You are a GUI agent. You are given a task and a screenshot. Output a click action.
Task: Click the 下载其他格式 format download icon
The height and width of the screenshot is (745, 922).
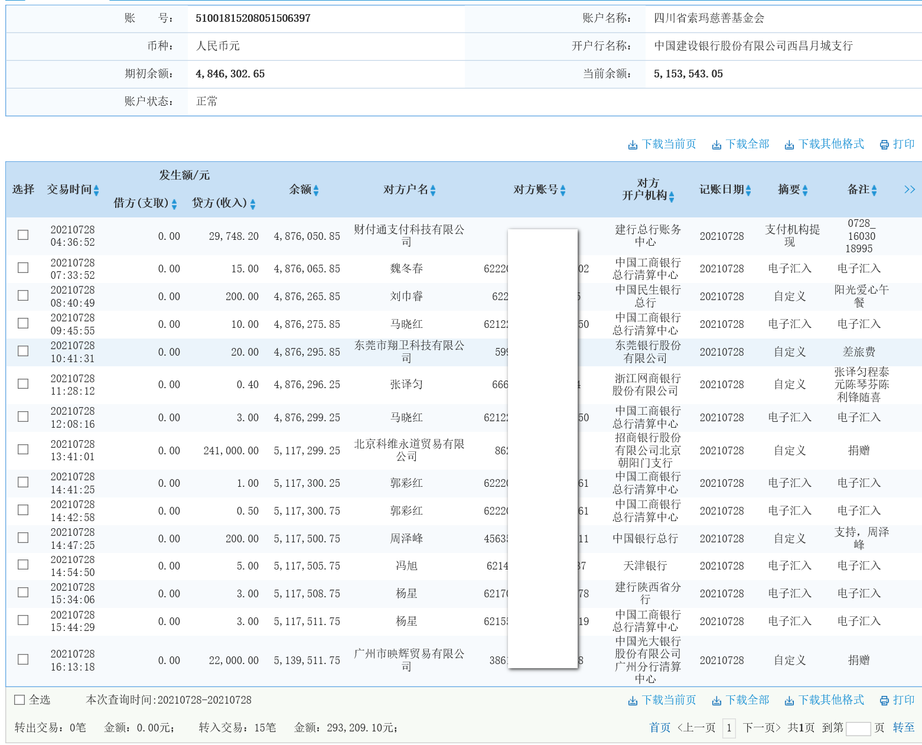point(789,144)
